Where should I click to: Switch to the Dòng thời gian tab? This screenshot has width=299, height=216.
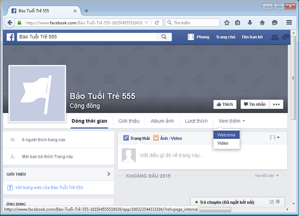tap(89, 121)
